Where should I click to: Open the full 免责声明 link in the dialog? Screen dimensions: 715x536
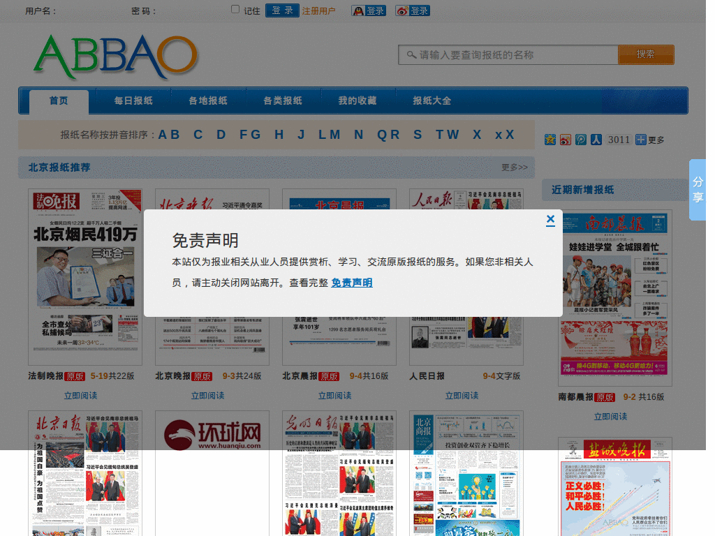(352, 283)
